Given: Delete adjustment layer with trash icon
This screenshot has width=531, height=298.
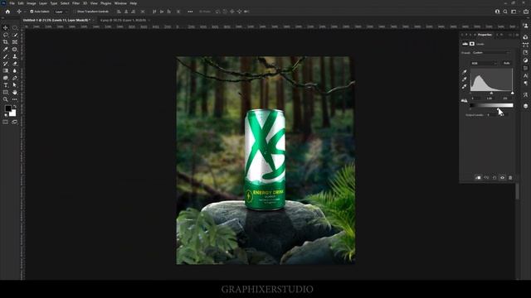Looking at the screenshot, I should pyautogui.click(x=510, y=177).
